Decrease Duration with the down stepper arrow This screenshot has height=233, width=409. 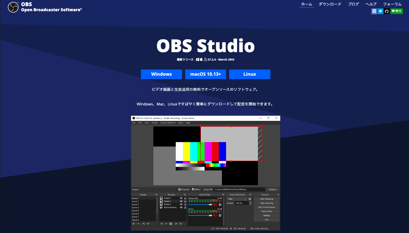(250, 204)
